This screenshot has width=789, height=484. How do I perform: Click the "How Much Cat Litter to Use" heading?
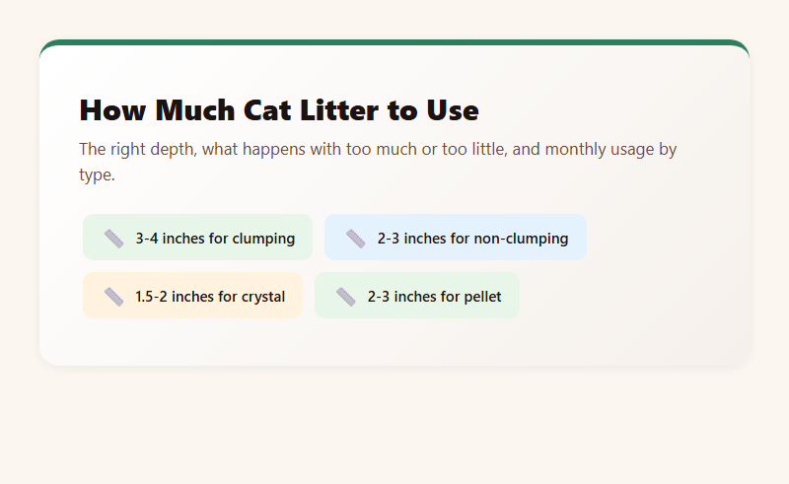[x=279, y=110]
